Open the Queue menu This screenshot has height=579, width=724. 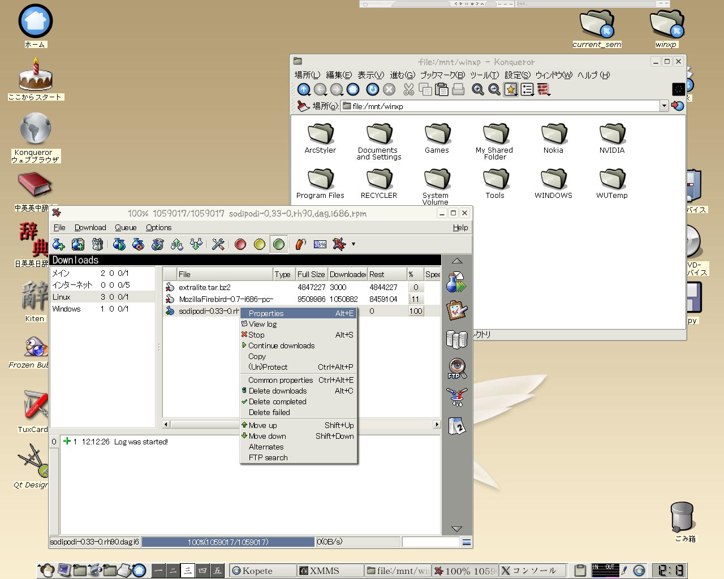tap(126, 227)
